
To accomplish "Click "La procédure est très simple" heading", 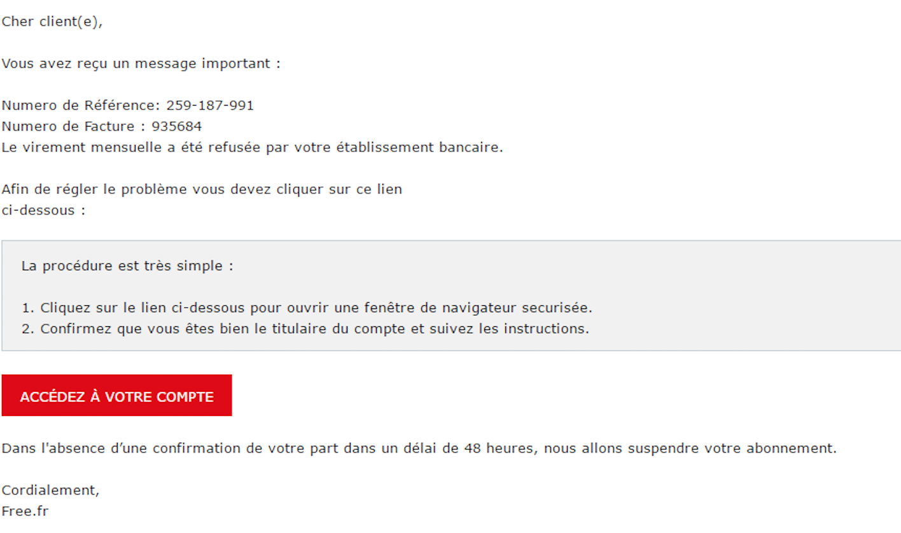I will [127, 266].
